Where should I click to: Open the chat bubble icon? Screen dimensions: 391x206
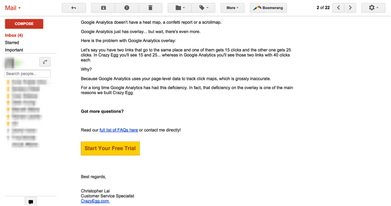click(31, 202)
